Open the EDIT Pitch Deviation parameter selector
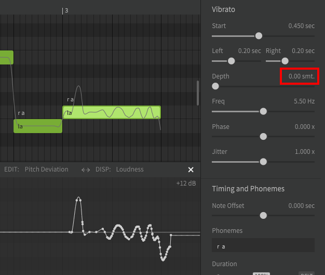Viewport: 325px width, 275px height. [x=46, y=169]
